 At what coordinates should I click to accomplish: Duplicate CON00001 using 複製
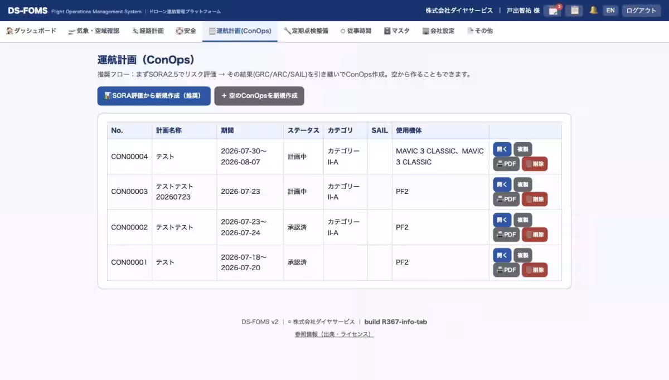click(523, 255)
